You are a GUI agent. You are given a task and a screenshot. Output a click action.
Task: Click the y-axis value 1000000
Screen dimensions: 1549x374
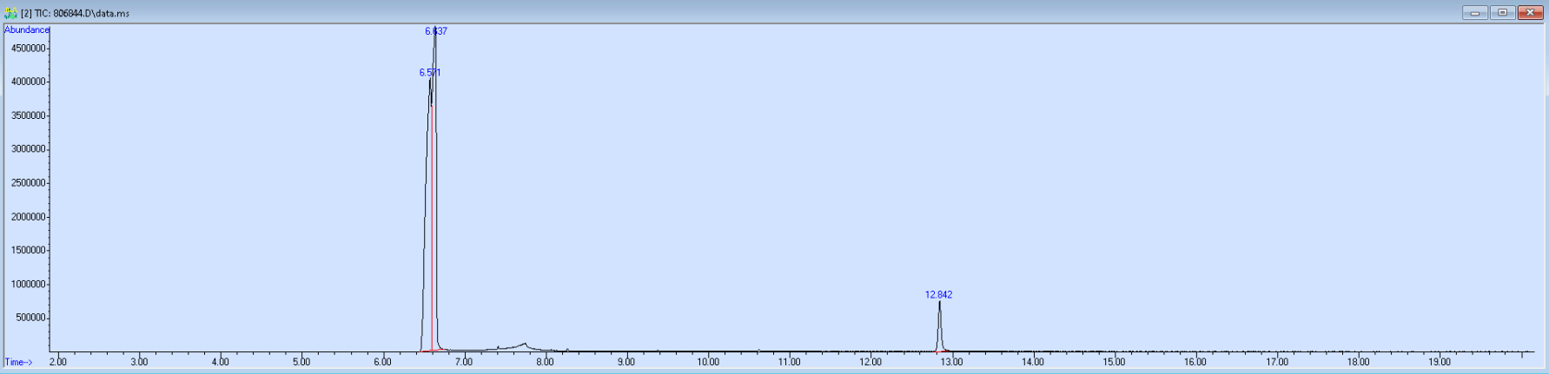tap(28, 285)
